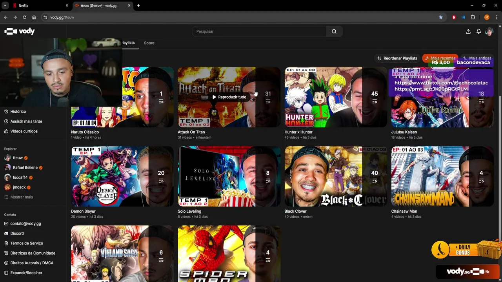The height and width of the screenshot is (282, 502).
Task: Close the Netflix tab
Action: point(67,5)
